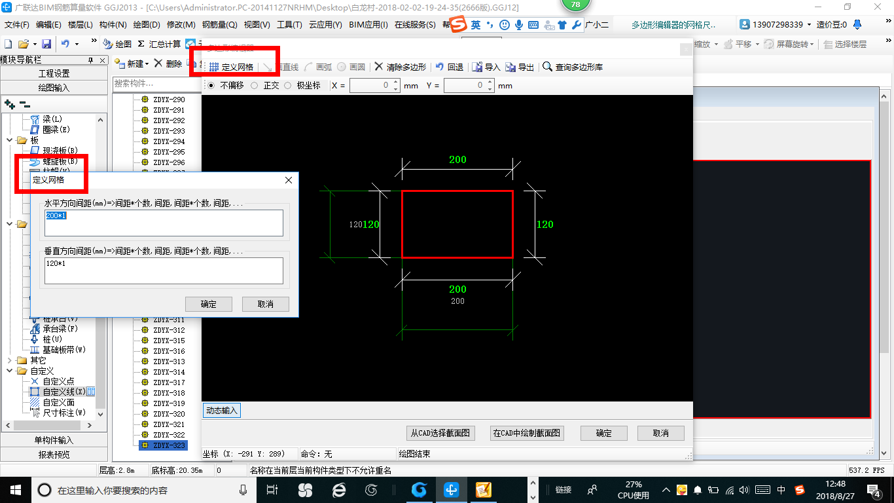Click the open folder icon in main toolbar
The height and width of the screenshot is (503, 894).
pos(23,44)
